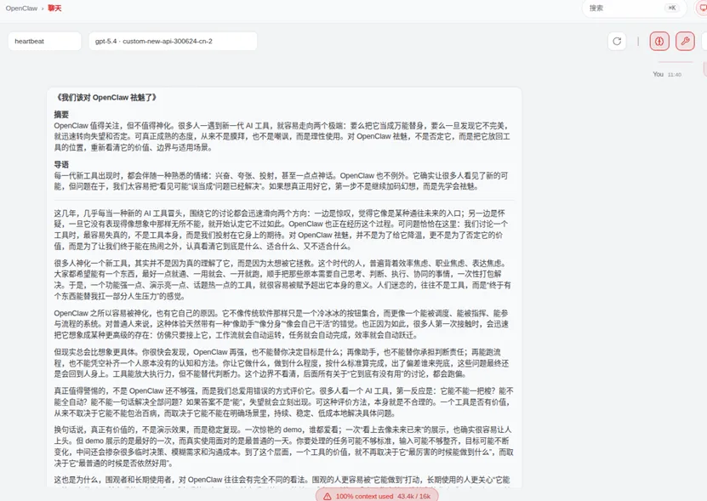Click the ⌘K shortcut badge
The image size is (707, 501).
point(672,9)
